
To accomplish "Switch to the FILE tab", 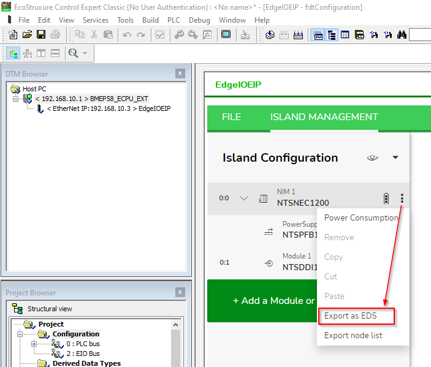I will coord(231,117).
